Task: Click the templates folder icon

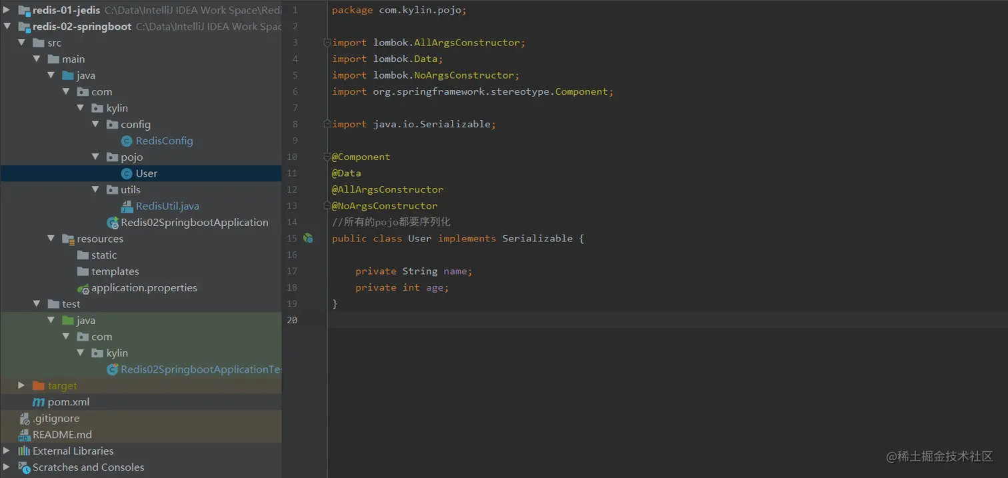Action: coord(83,271)
